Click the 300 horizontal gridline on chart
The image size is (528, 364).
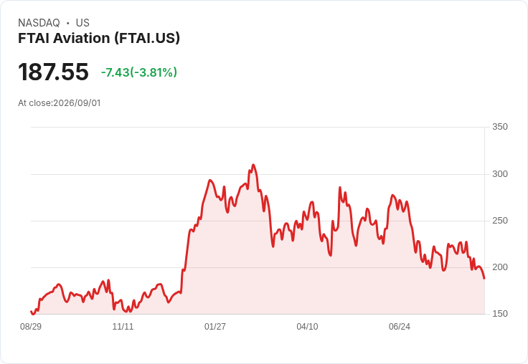258,174
